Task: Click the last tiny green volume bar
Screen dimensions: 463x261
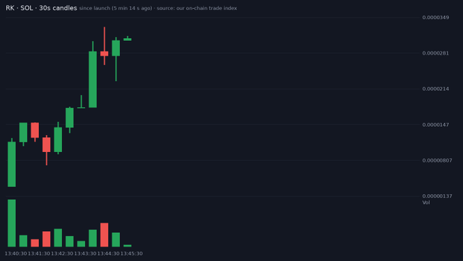Action: pyautogui.click(x=127, y=245)
